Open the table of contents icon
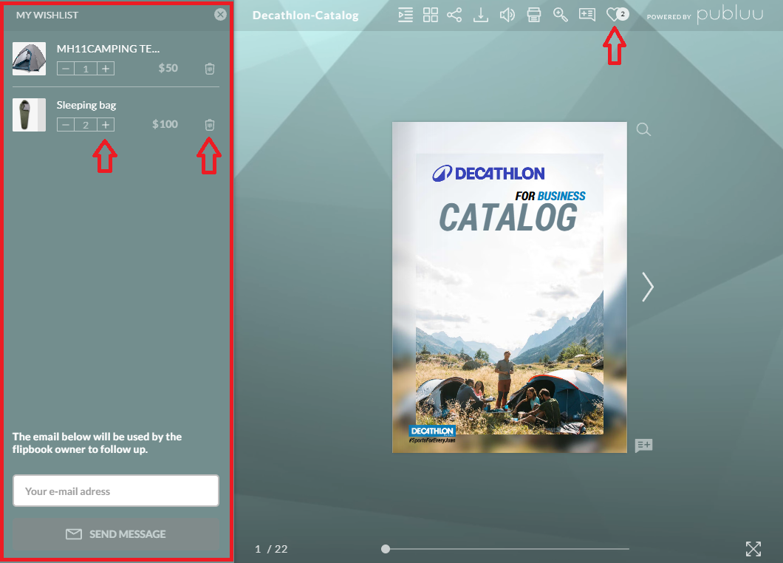This screenshot has width=783, height=563. [x=406, y=15]
